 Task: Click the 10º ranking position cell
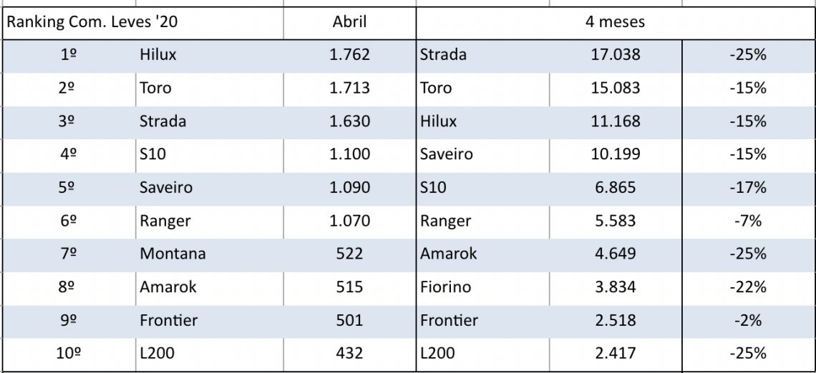69,353
